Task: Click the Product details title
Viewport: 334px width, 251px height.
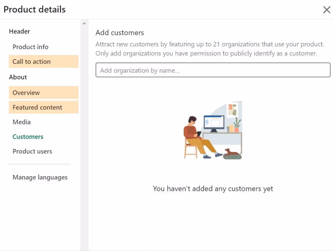Action: coord(34,9)
